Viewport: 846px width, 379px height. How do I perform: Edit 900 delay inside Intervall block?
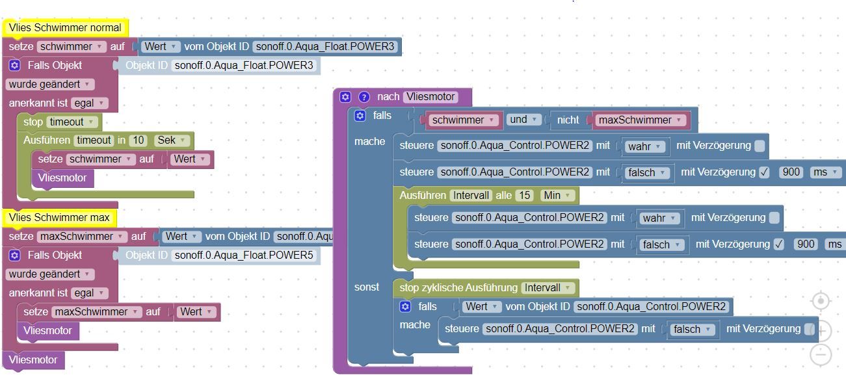(x=806, y=244)
